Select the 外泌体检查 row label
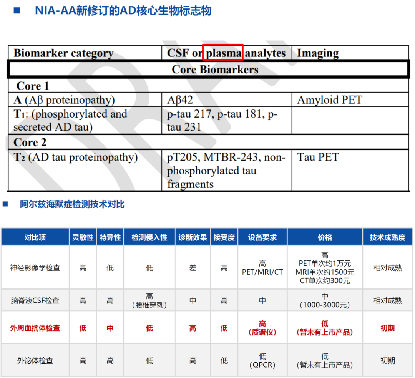The height and width of the screenshot is (378, 415). point(35,361)
